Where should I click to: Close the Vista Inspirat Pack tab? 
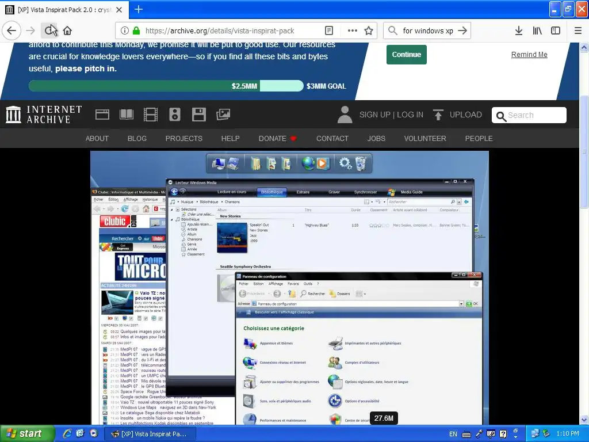[x=119, y=10]
